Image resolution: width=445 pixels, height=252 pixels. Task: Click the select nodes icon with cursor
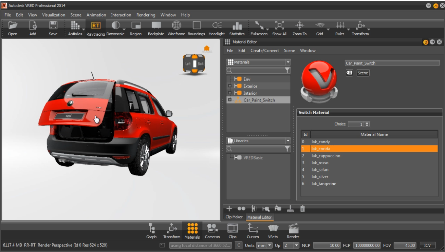[266, 208]
